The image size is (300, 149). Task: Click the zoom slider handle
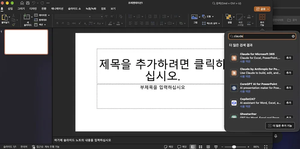[234, 147]
